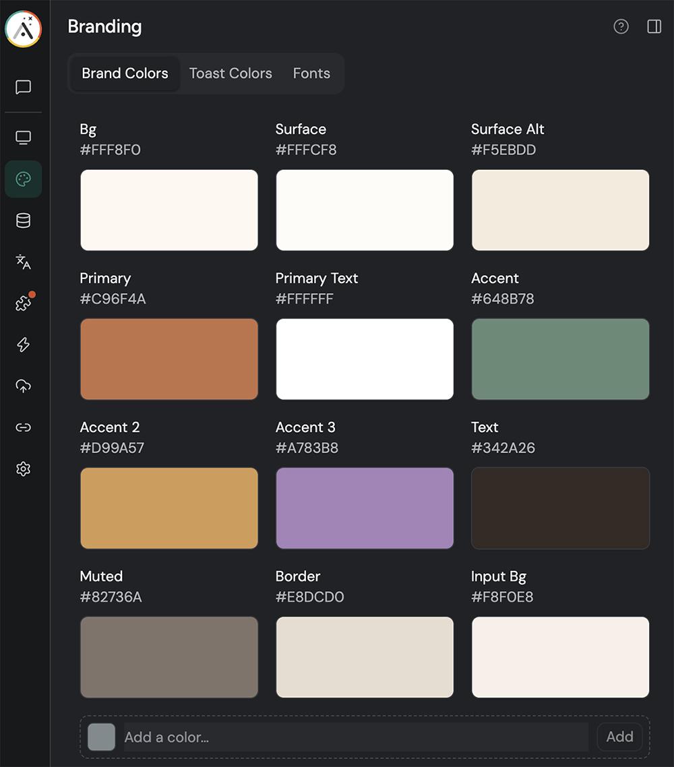Image resolution: width=674 pixels, height=767 pixels.
Task: Select the Text dark brown swatch
Action: click(x=561, y=508)
